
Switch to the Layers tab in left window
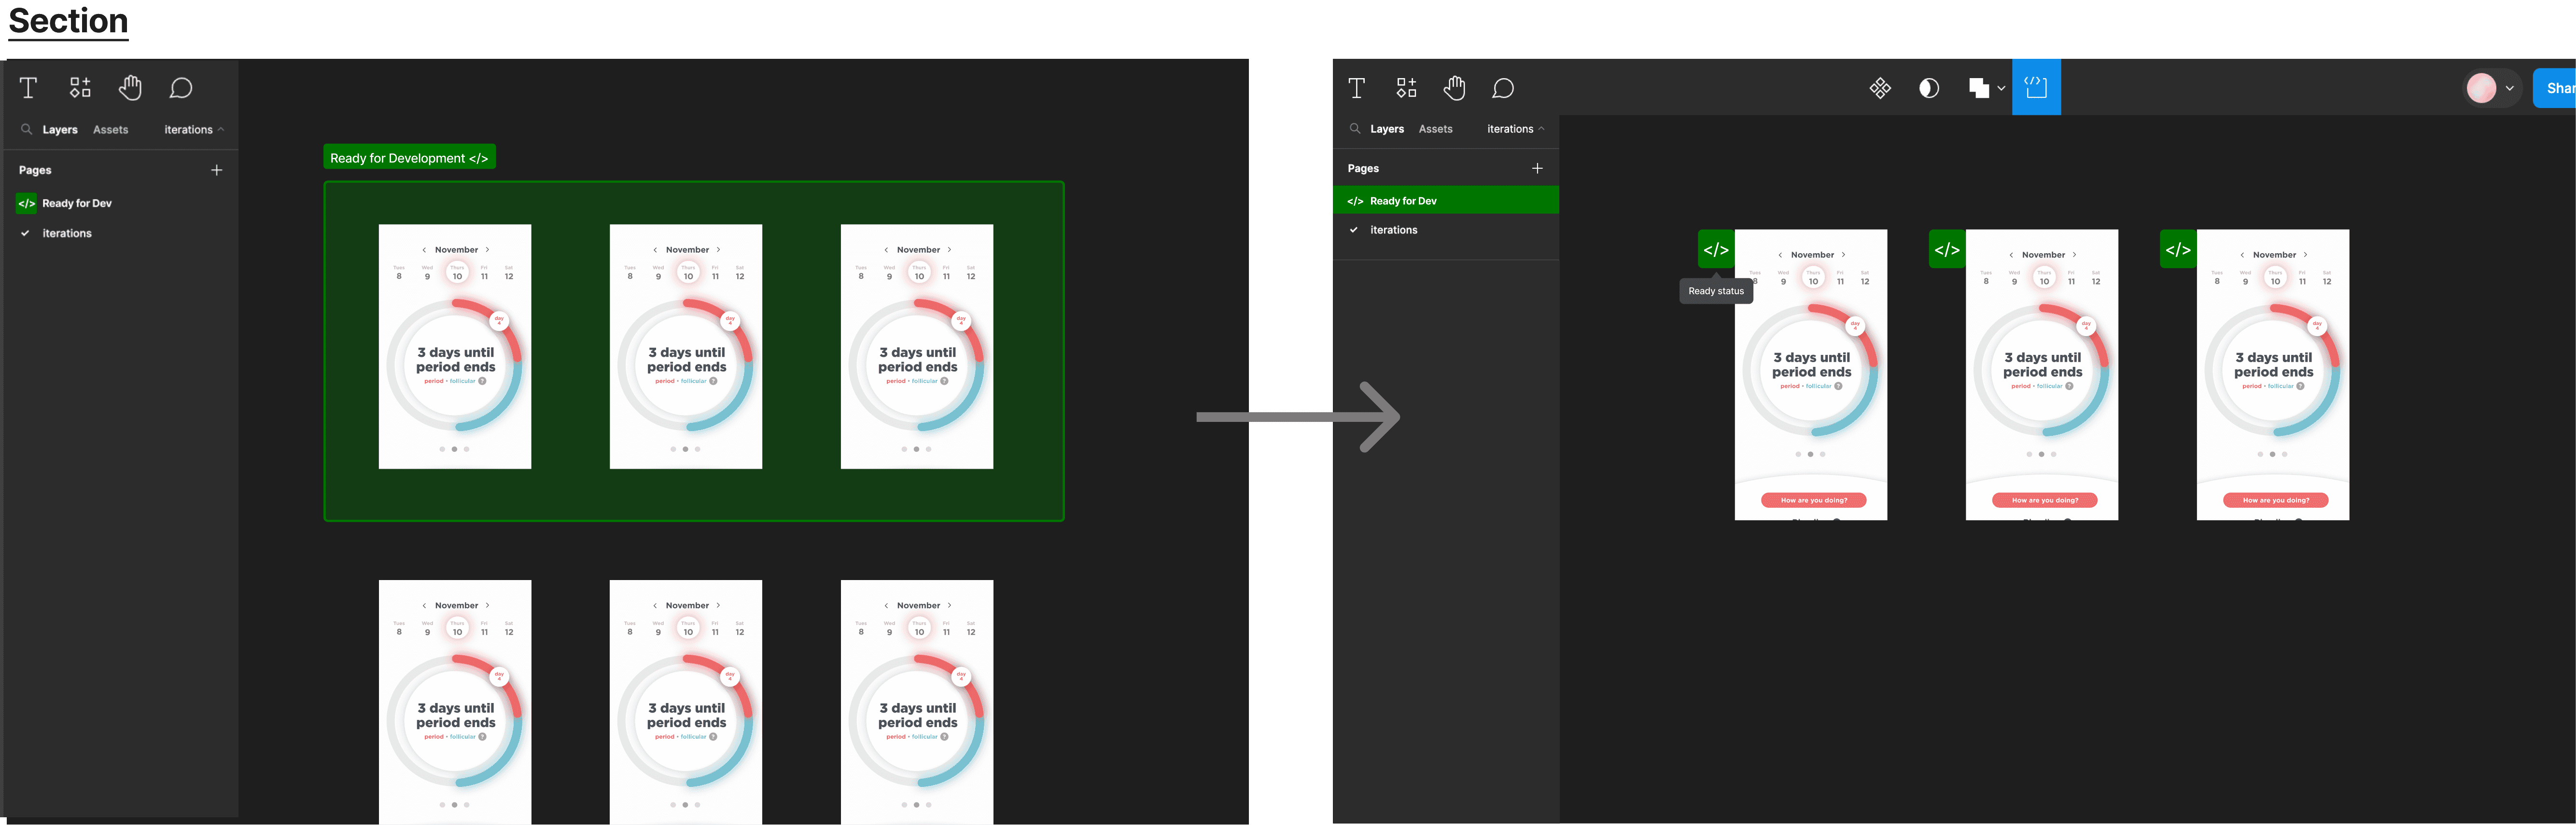coord(60,130)
